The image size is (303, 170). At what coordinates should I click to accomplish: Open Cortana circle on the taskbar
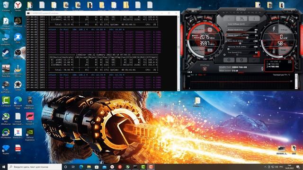65,167
